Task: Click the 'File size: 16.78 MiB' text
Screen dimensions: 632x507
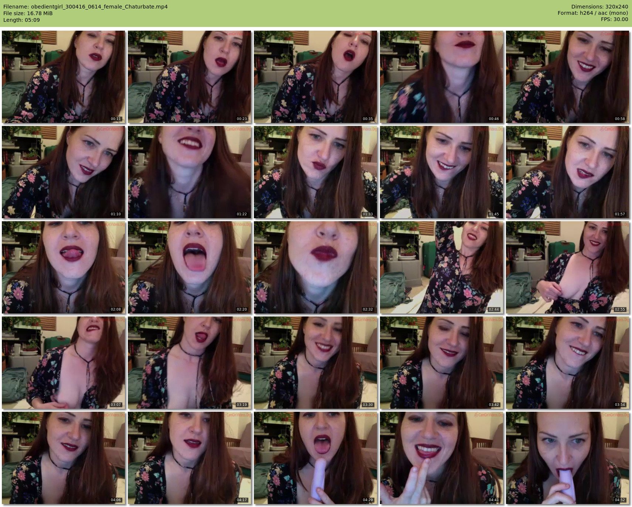Action: pos(28,13)
